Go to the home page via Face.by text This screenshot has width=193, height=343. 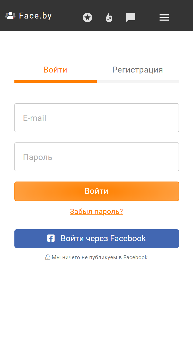pos(35,16)
